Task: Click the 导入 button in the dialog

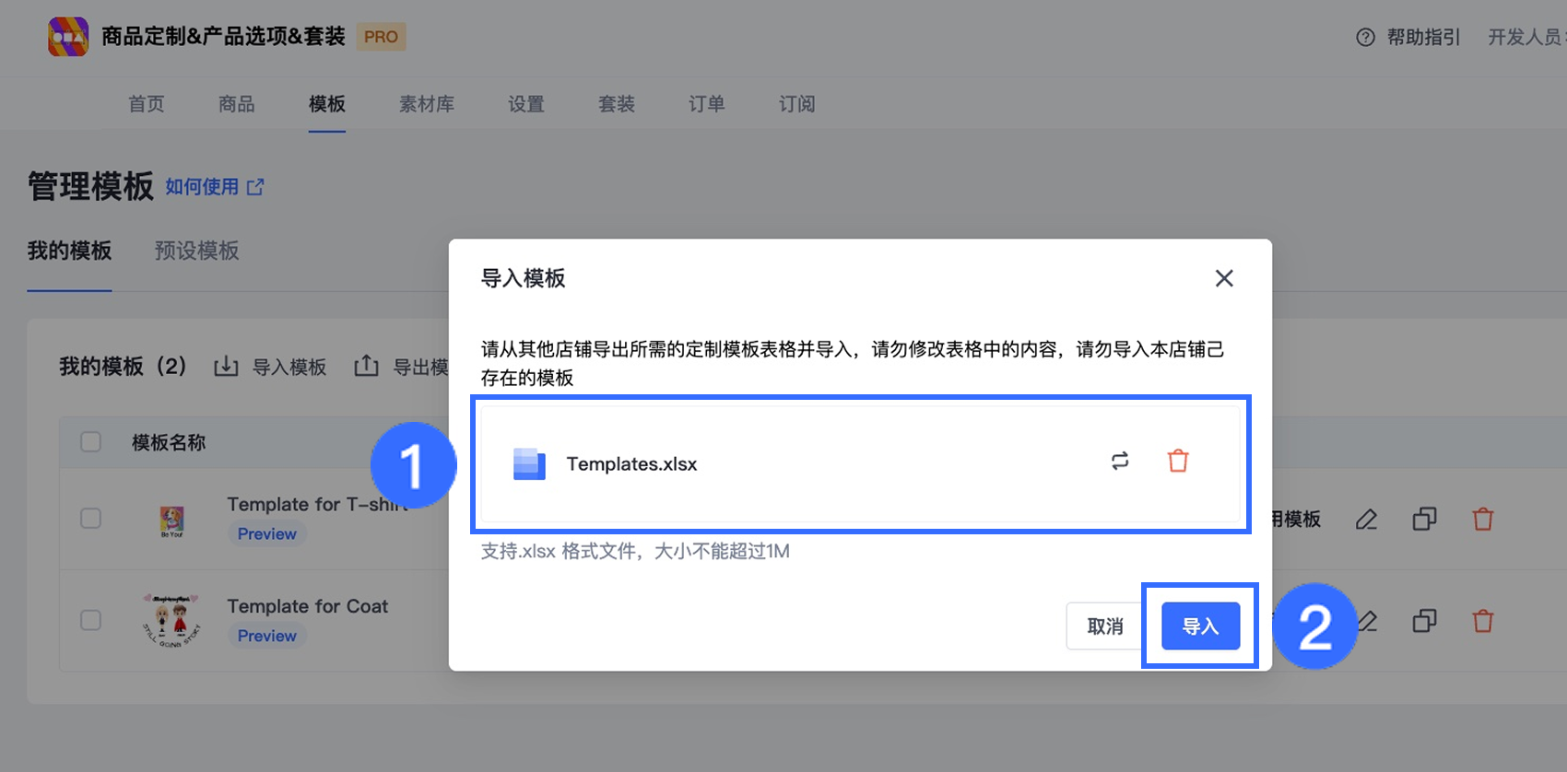Action: click(1200, 626)
